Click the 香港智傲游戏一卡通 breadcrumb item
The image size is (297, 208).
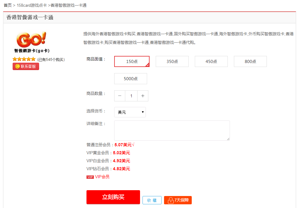tap(69, 5)
